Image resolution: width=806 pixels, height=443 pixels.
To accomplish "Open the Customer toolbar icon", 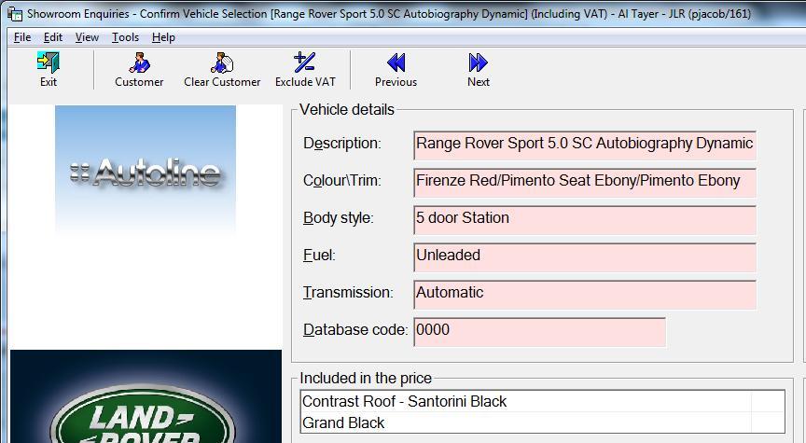I will [139, 62].
